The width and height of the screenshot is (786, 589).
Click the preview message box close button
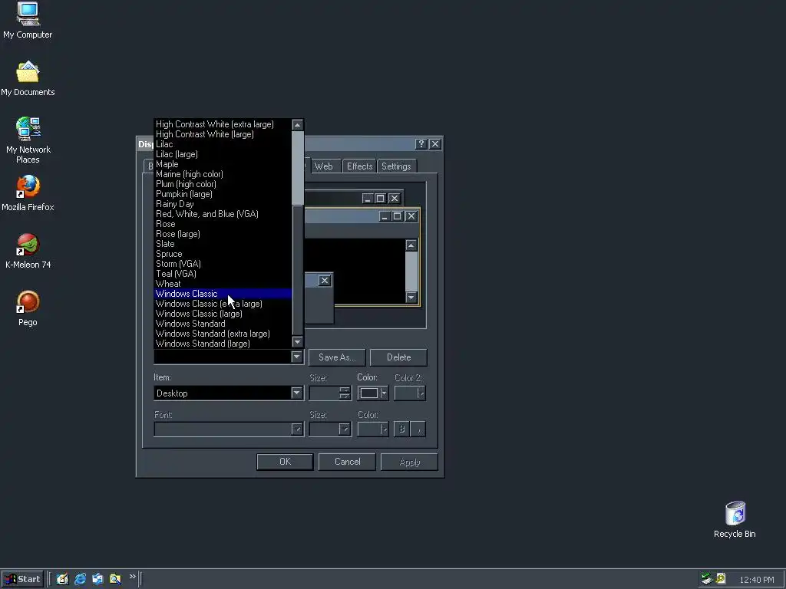coord(325,281)
